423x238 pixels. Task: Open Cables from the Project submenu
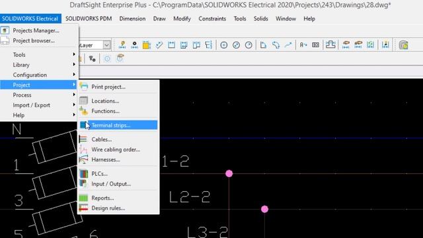click(118, 139)
